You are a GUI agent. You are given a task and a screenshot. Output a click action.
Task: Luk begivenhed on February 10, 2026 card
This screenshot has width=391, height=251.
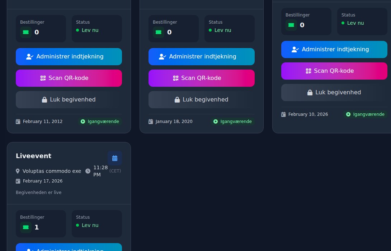[x=334, y=93]
